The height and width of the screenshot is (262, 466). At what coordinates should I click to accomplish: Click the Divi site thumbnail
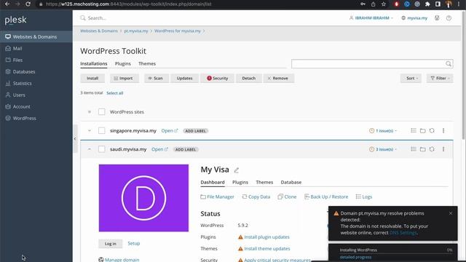143,198
